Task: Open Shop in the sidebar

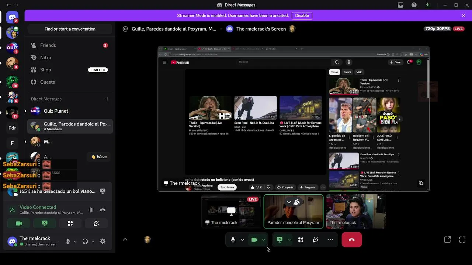Action: coord(70,70)
